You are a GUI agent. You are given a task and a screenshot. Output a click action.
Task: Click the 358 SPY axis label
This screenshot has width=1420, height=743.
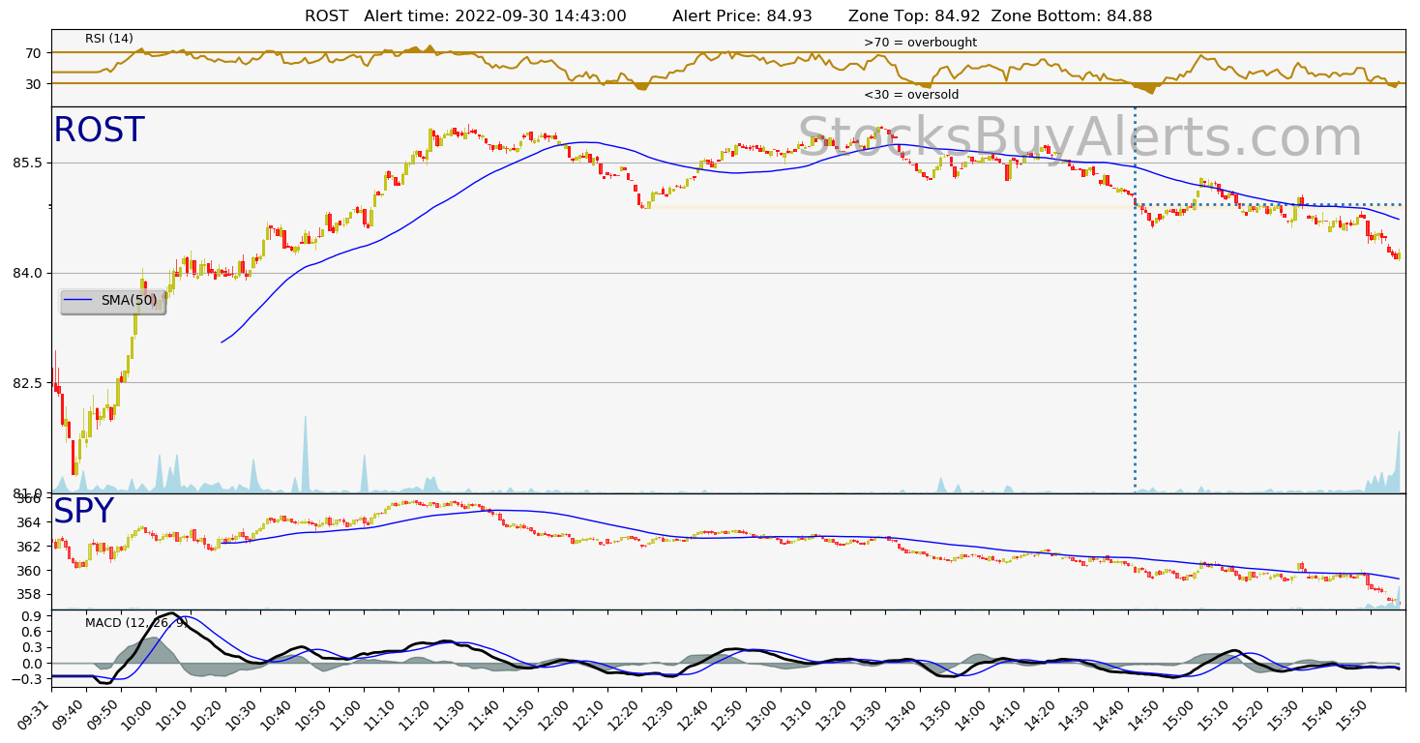pyautogui.click(x=32, y=594)
